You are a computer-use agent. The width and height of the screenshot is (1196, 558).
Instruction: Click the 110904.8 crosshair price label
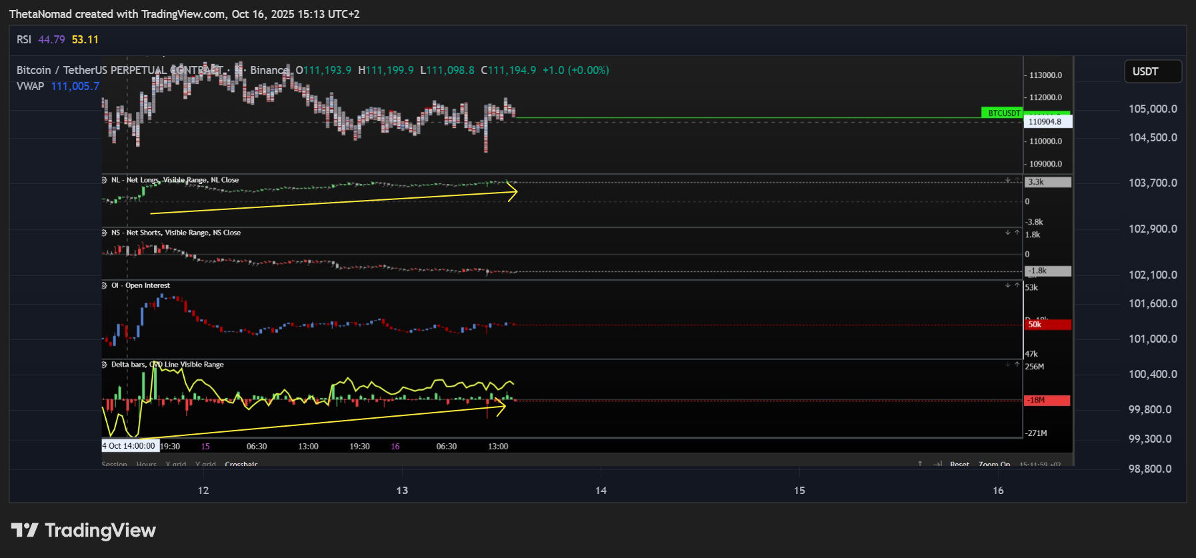[x=1047, y=121]
